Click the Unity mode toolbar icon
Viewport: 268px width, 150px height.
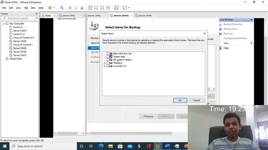point(108,8)
